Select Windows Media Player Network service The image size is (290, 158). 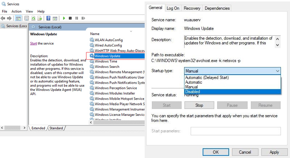120,104
